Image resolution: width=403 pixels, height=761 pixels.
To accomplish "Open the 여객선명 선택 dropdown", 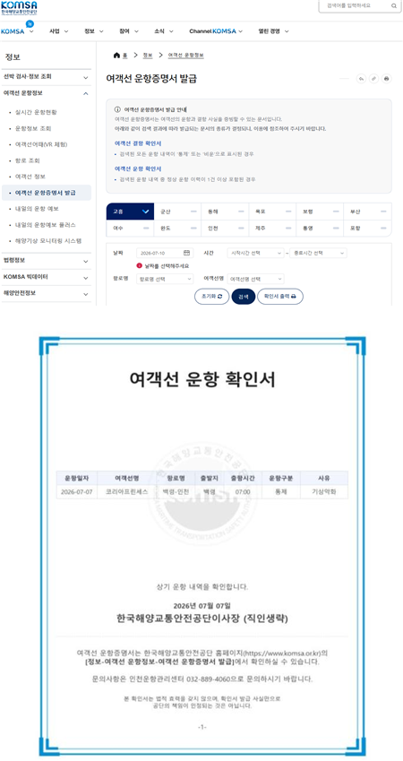I will click(x=255, y=279).
